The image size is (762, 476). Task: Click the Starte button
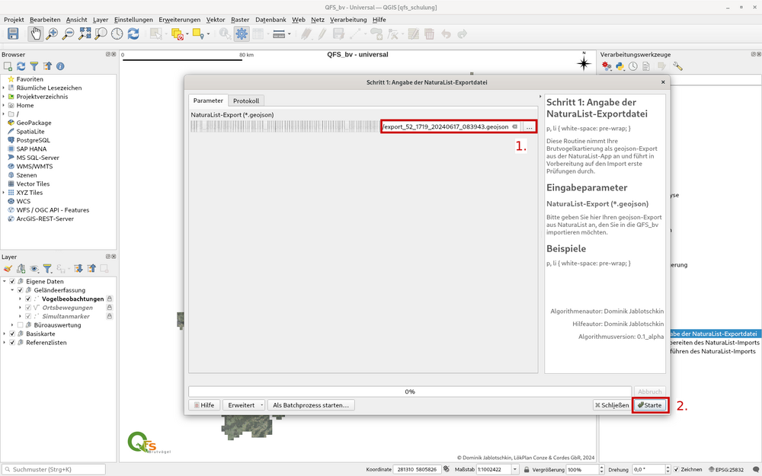tap(650, 405)
